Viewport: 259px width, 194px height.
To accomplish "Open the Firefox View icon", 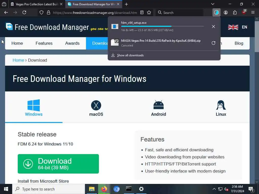I will 4,4.
